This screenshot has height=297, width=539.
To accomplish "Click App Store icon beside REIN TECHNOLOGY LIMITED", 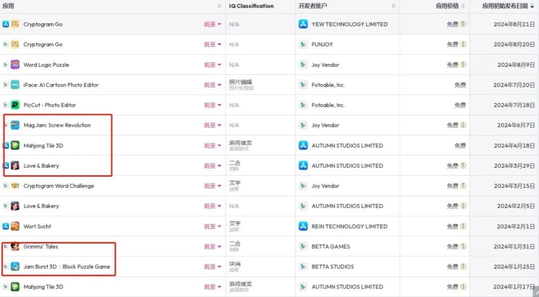I will [303, 226].
